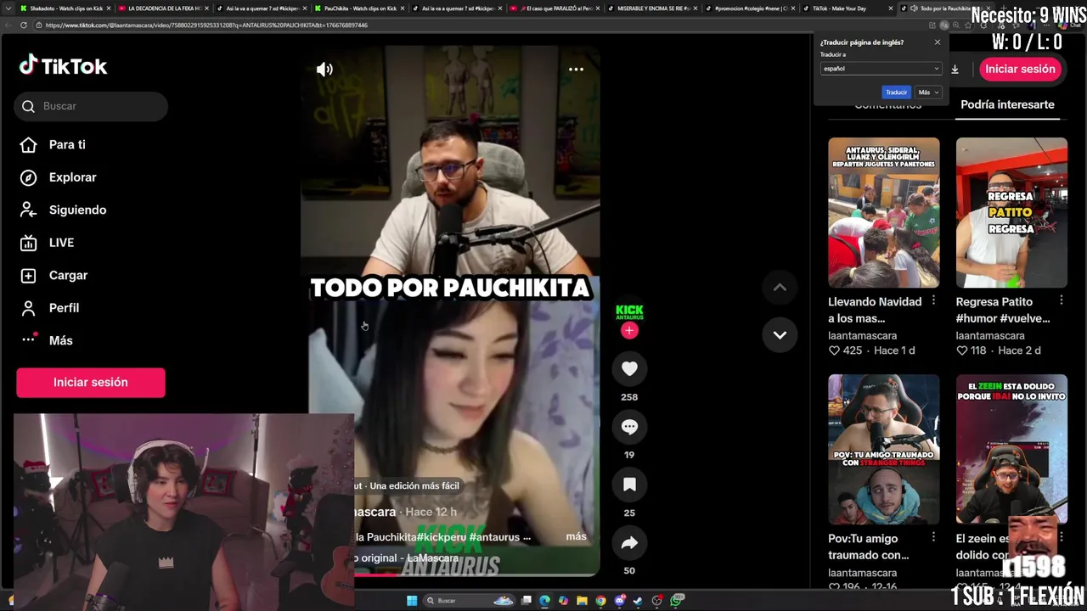
Task: Click the browser reload button
Action: 25,25
